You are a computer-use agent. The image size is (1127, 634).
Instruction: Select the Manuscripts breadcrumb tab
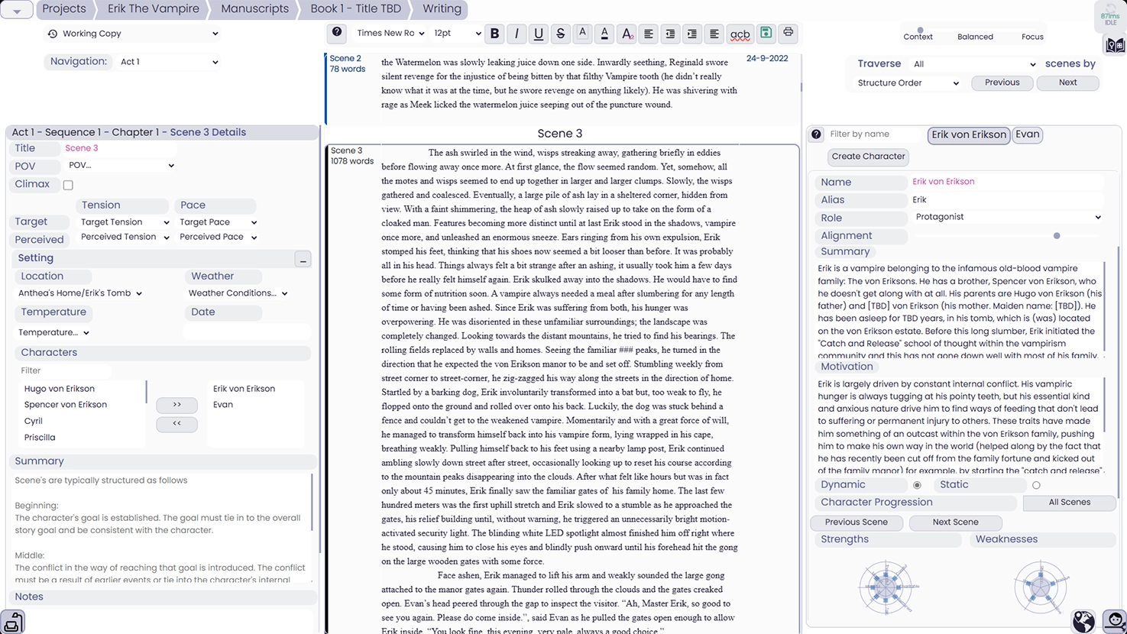[254, 9]
